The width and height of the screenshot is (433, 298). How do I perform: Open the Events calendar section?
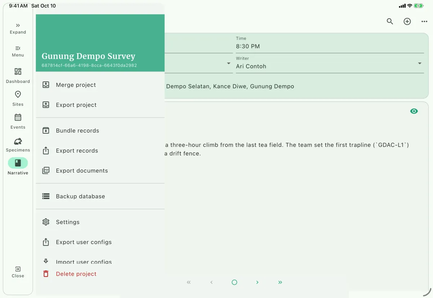click(18, 121)
